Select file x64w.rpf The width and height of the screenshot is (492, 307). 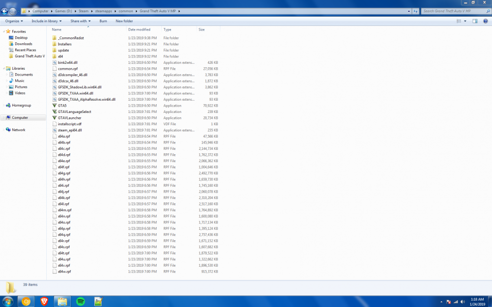pyautogui.click(x=64, y=272)
